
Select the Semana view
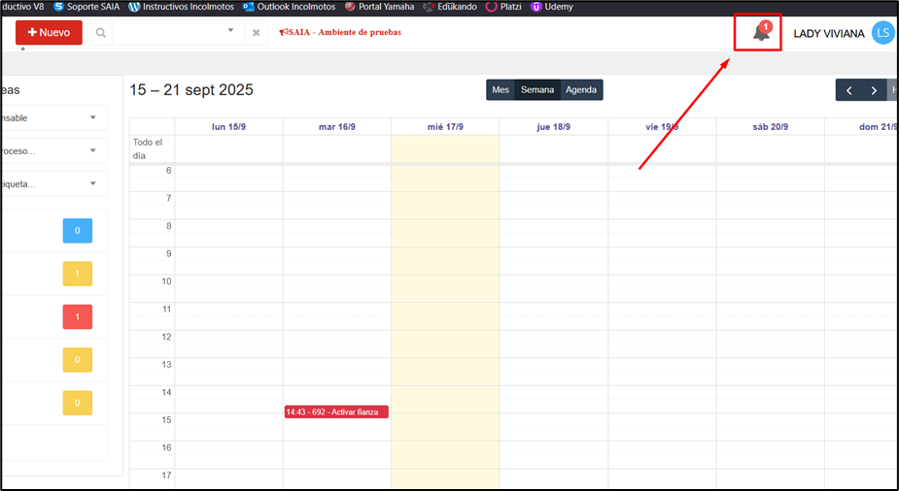tap(537, 90)
